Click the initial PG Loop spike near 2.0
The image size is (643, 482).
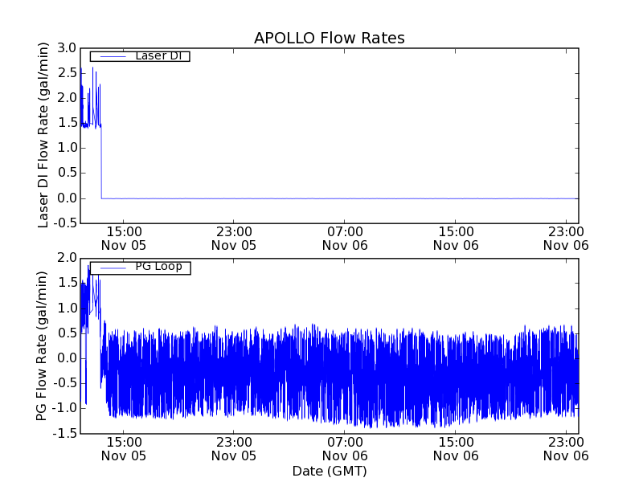point(88,269)
